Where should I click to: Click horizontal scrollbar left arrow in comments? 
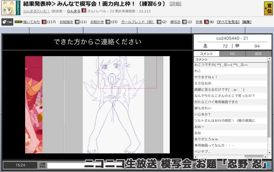click(195, 157)
